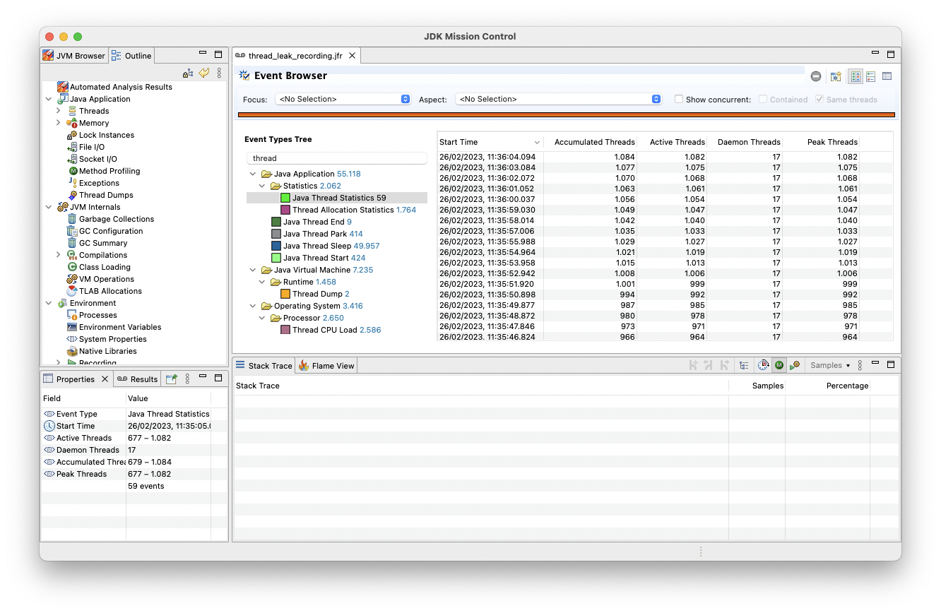Open the Outline tab in left panel
941x613 pixels.
coord(131,55)
